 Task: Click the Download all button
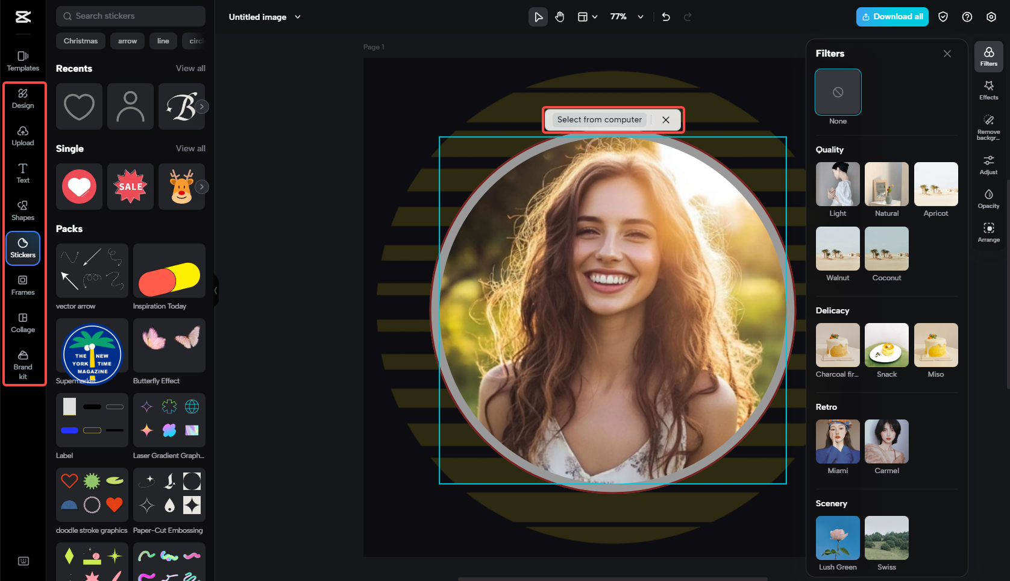pos(892,17)
